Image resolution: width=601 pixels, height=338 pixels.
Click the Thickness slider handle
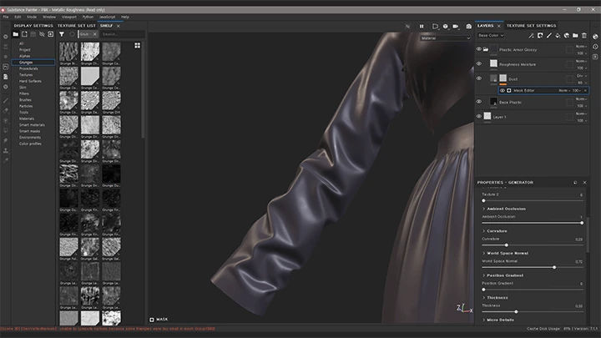pyautogui.click(x=516, y=311)
